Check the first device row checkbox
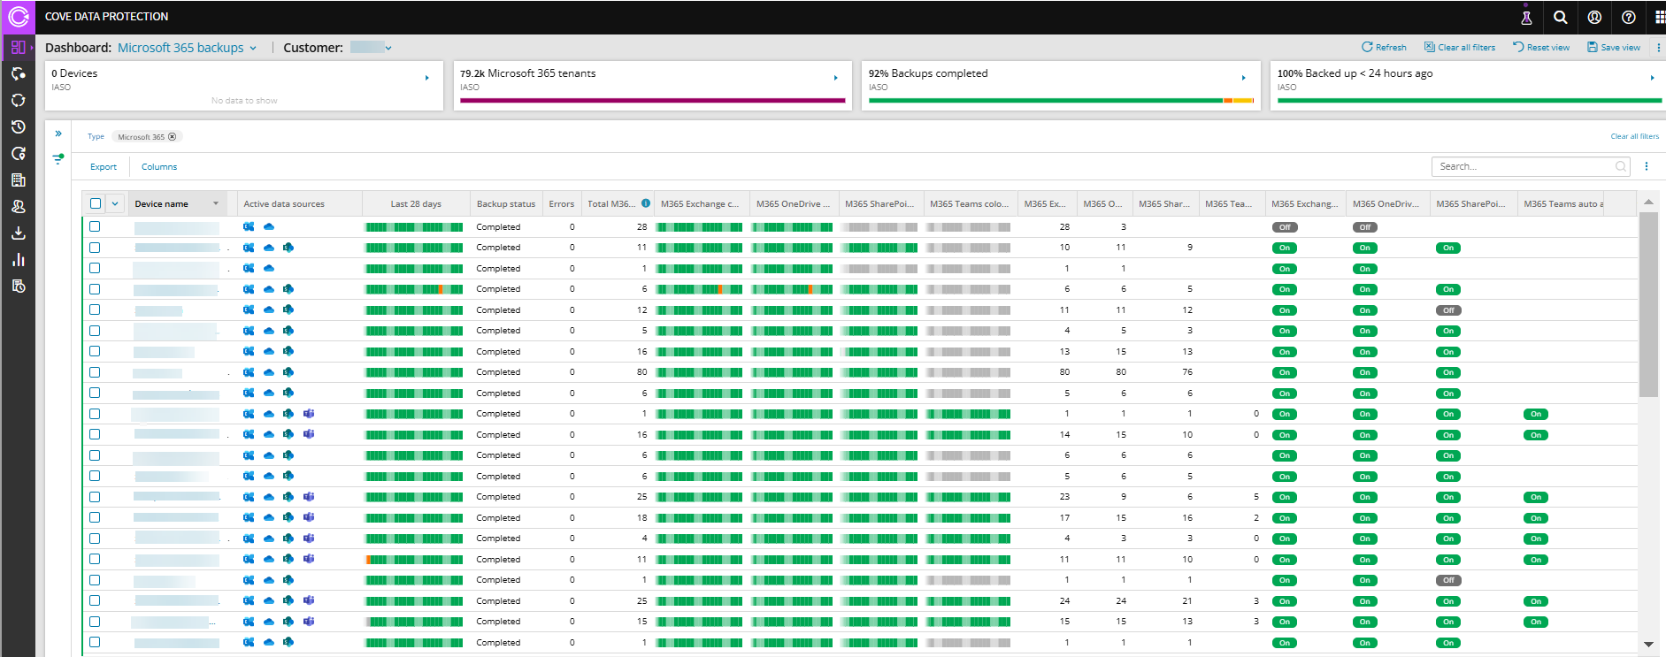This screenshot has height=657, width=1666. coord(95,226)
